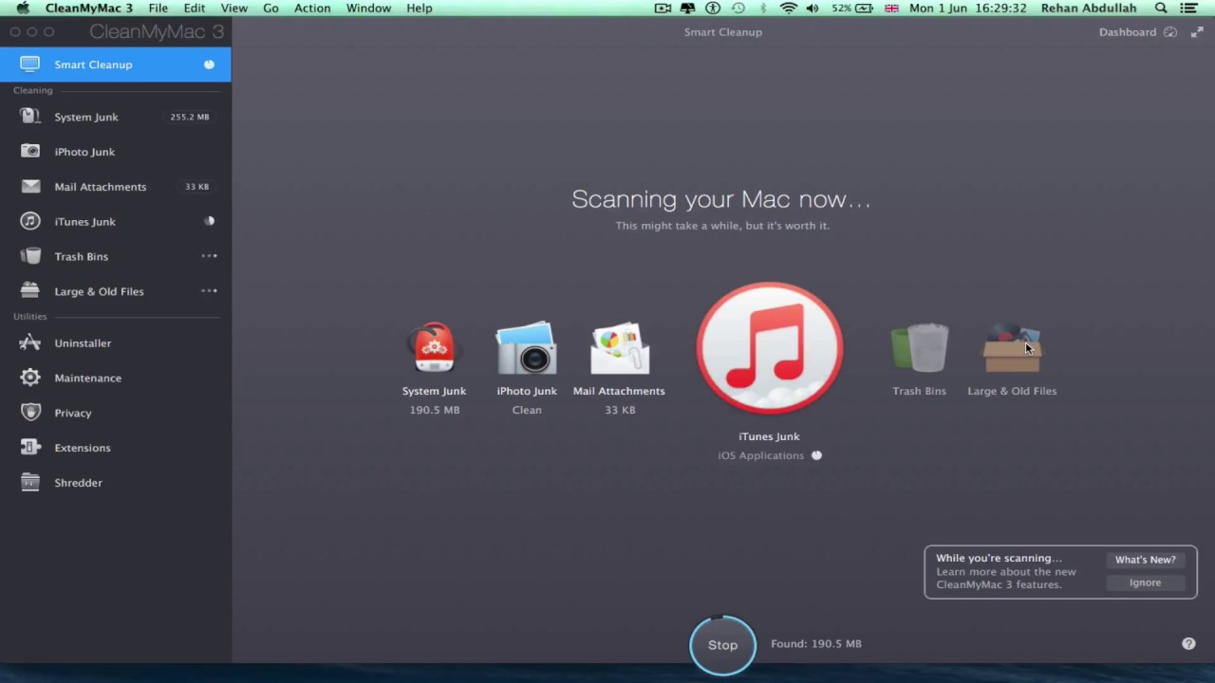
Task: Open the CleanMyMac 3 application menu
Action: click(89, 8)
